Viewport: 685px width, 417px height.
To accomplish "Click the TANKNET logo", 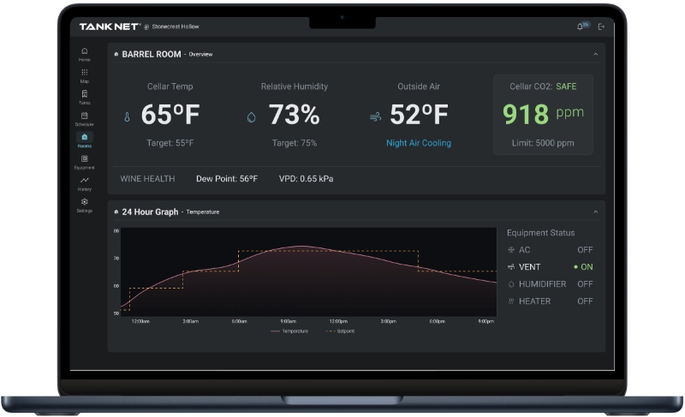I will (110, 27).
